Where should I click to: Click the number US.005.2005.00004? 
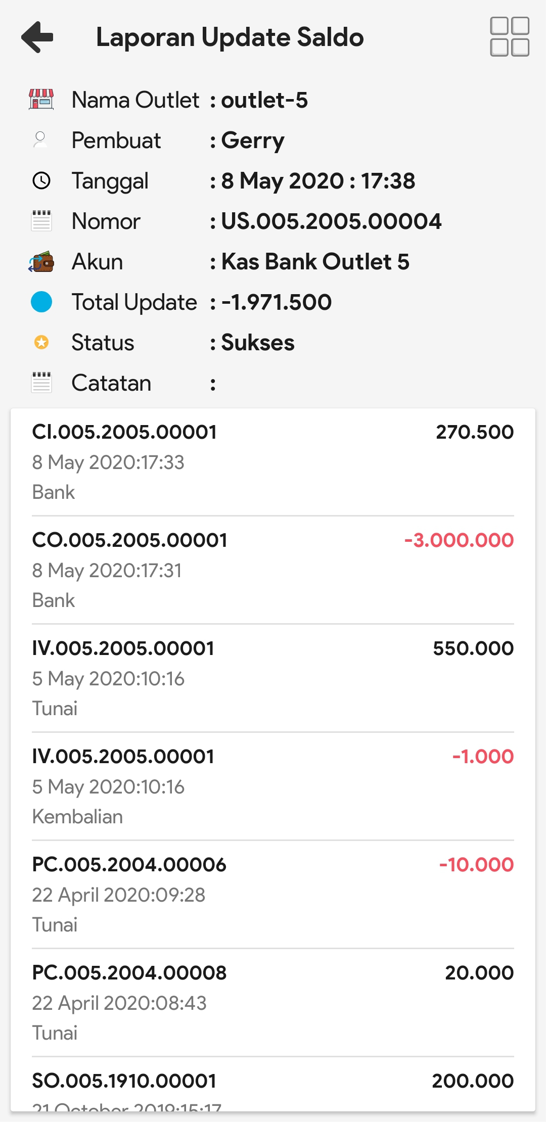[331, 221]
